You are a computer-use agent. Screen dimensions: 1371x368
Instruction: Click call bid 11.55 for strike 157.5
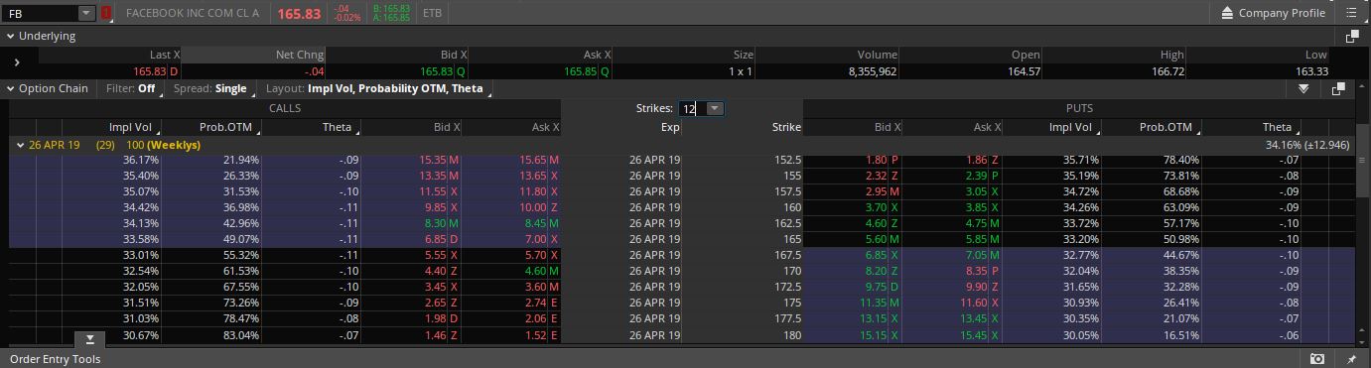(433, 191)
